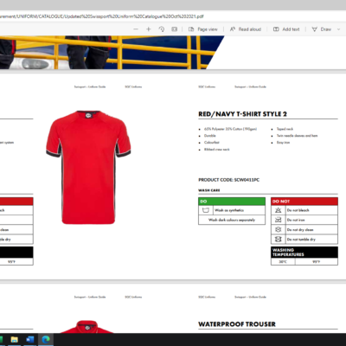The width and height of the screenshot is (346, 346).
Task: Click the Do not dry clean text
Action: coord(300,230)
